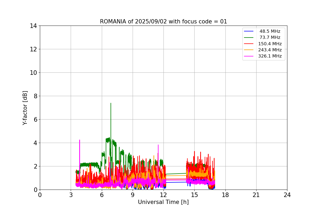The height and width of the screenshot is (213, 319).
Task: Click the x-axis tick label 9
Action: click(133, 195)
